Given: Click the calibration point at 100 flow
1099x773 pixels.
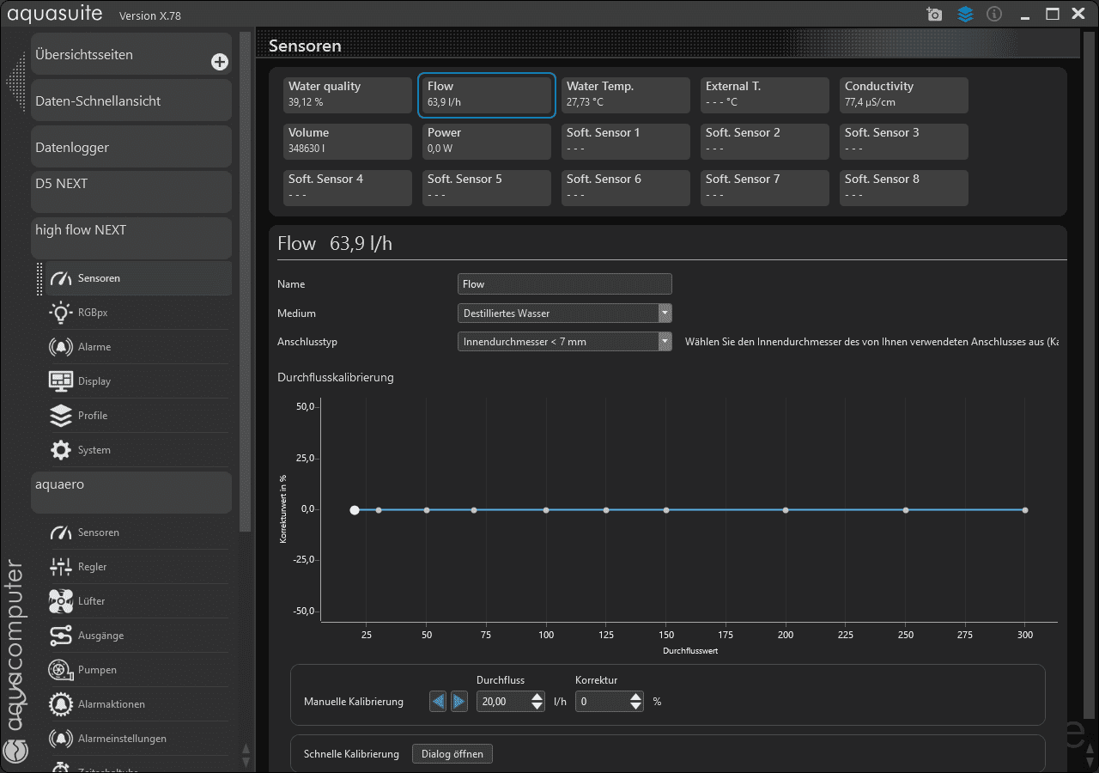Looking at the screenshot, I should click(546, 510).
